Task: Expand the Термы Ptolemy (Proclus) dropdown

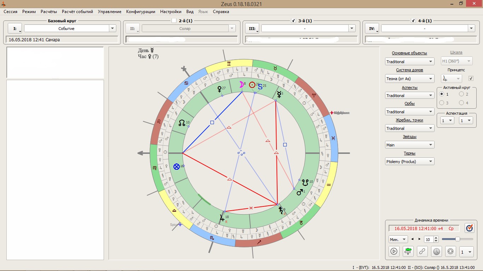Action: [x=409, y=162]
